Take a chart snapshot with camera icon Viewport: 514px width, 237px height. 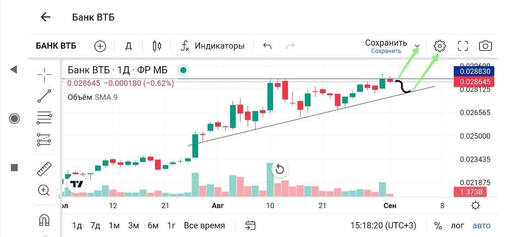[485, 46]
